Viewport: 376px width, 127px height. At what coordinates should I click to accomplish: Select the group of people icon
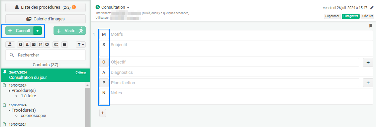[47, 44]
